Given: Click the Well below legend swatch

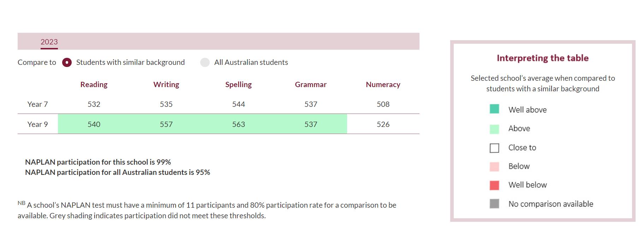Looking at the screenshot, I should pyautogui.click(x=494, y=185).
